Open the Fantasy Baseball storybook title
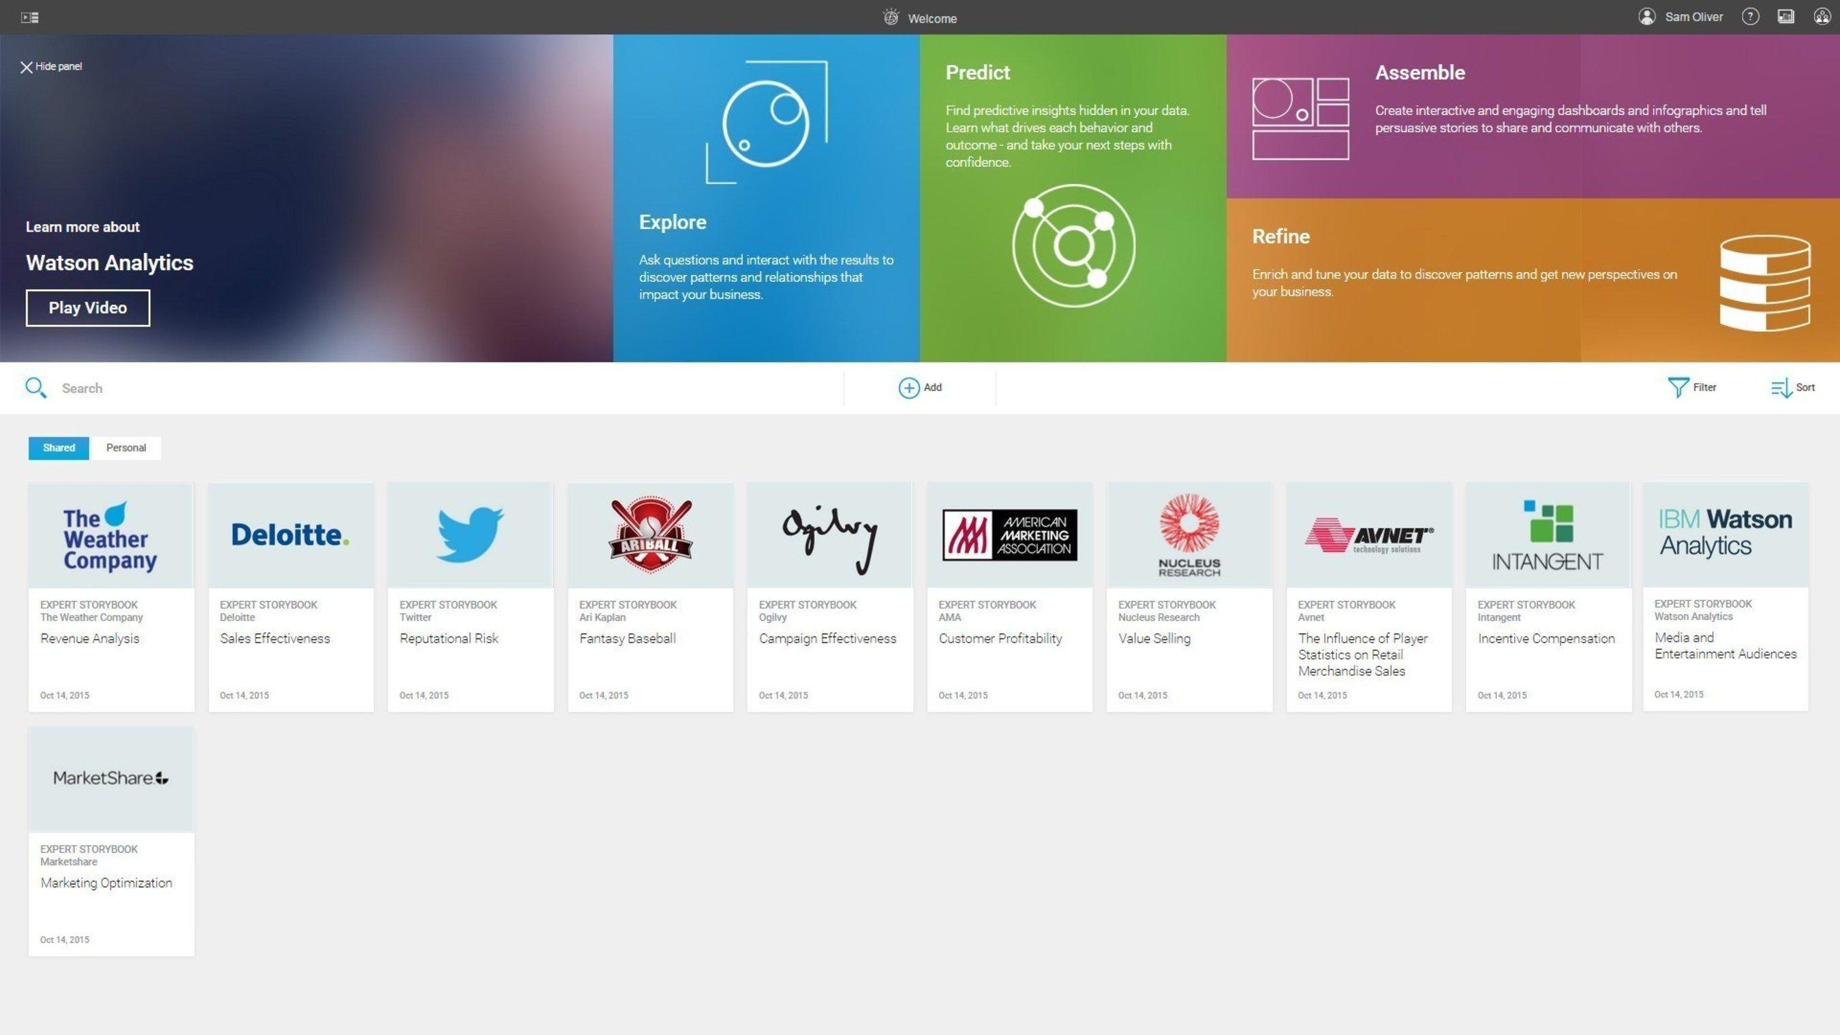The height and width of the screenshot is (1035, 1840). (628, 638)
